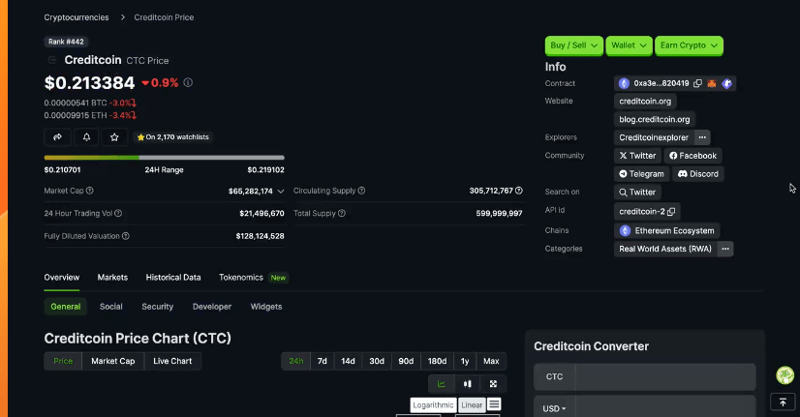Click the price change info icon
800x417 pixels.
[x=188, y=82]
